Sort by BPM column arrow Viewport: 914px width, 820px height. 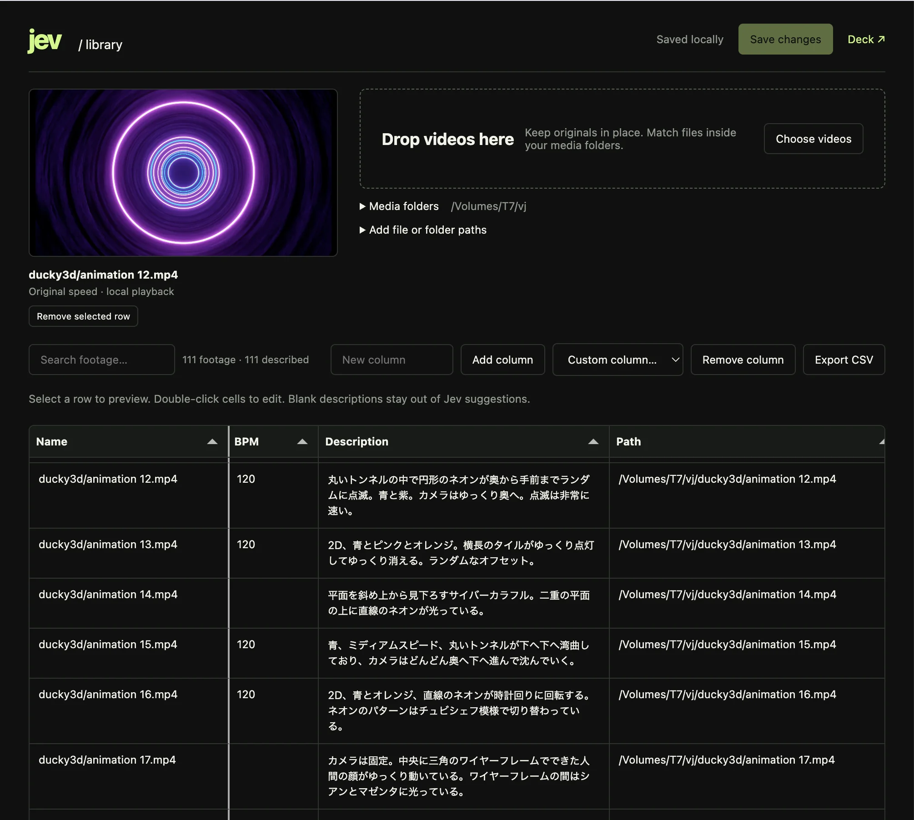pos(302,442)
